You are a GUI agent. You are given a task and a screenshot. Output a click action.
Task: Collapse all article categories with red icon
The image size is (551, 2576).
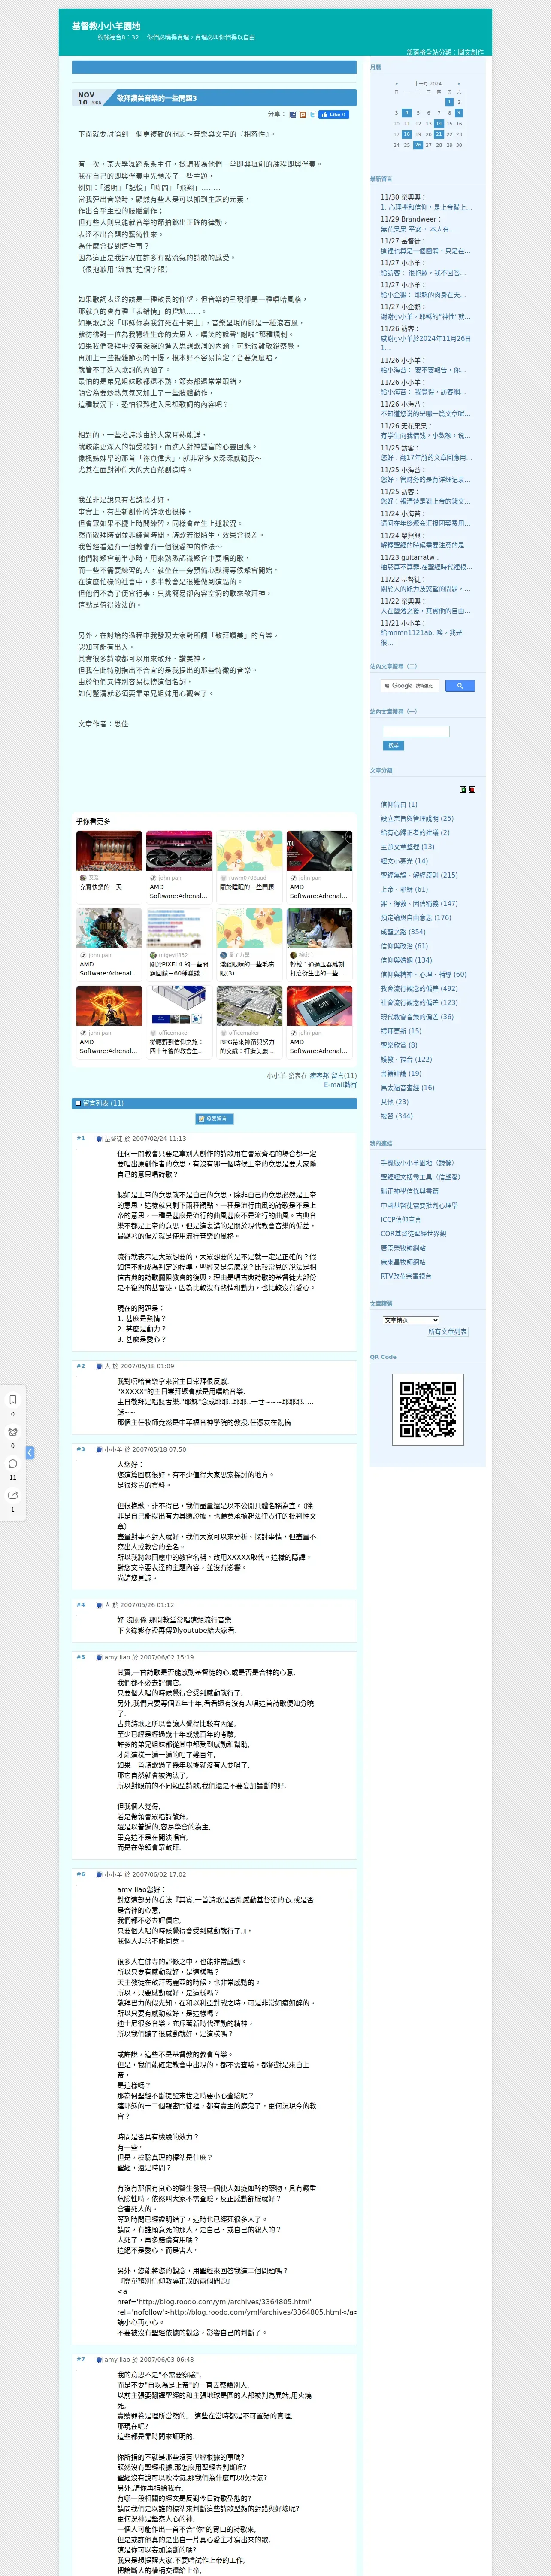pos(472,789)
